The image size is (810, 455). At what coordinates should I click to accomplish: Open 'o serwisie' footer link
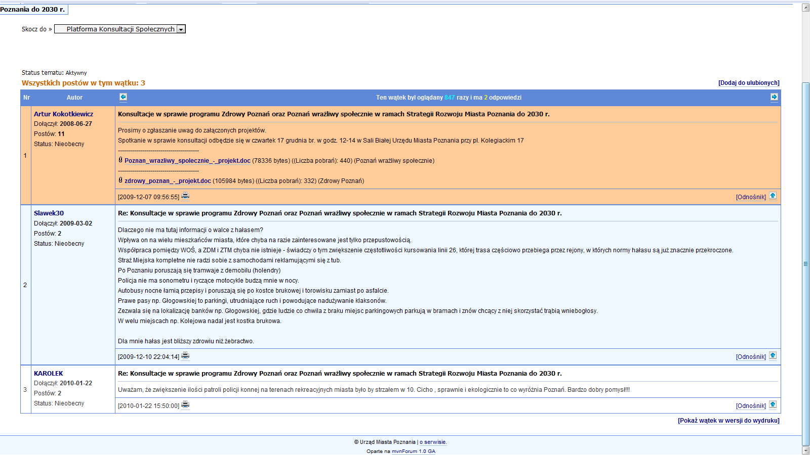[x=433, y=442]
